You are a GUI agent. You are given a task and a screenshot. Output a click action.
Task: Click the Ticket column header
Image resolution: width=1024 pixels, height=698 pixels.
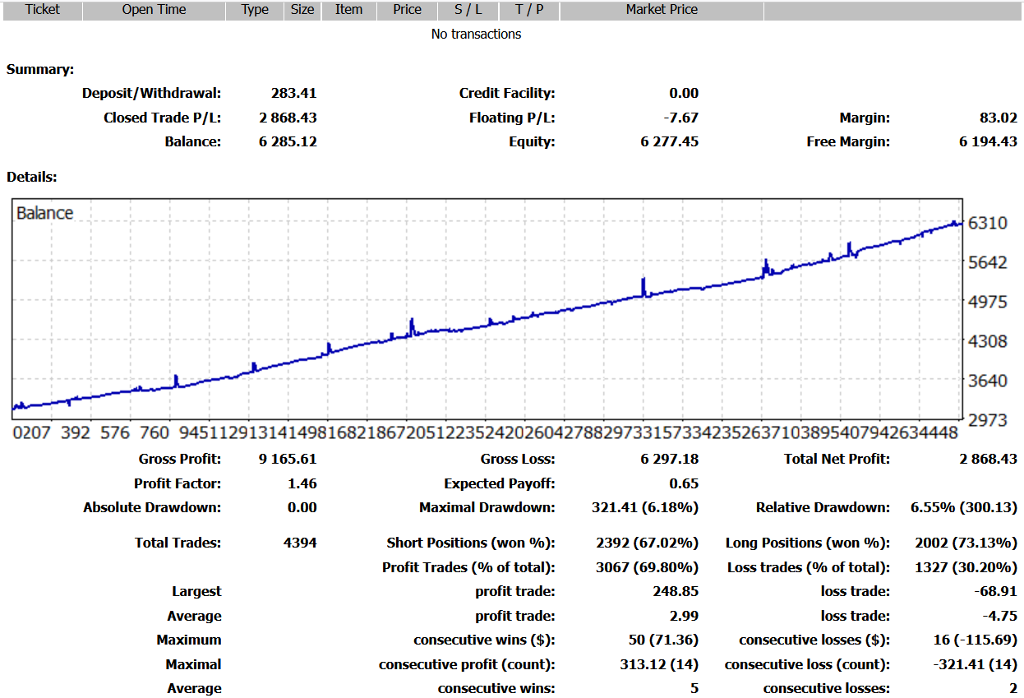point(43,10)
